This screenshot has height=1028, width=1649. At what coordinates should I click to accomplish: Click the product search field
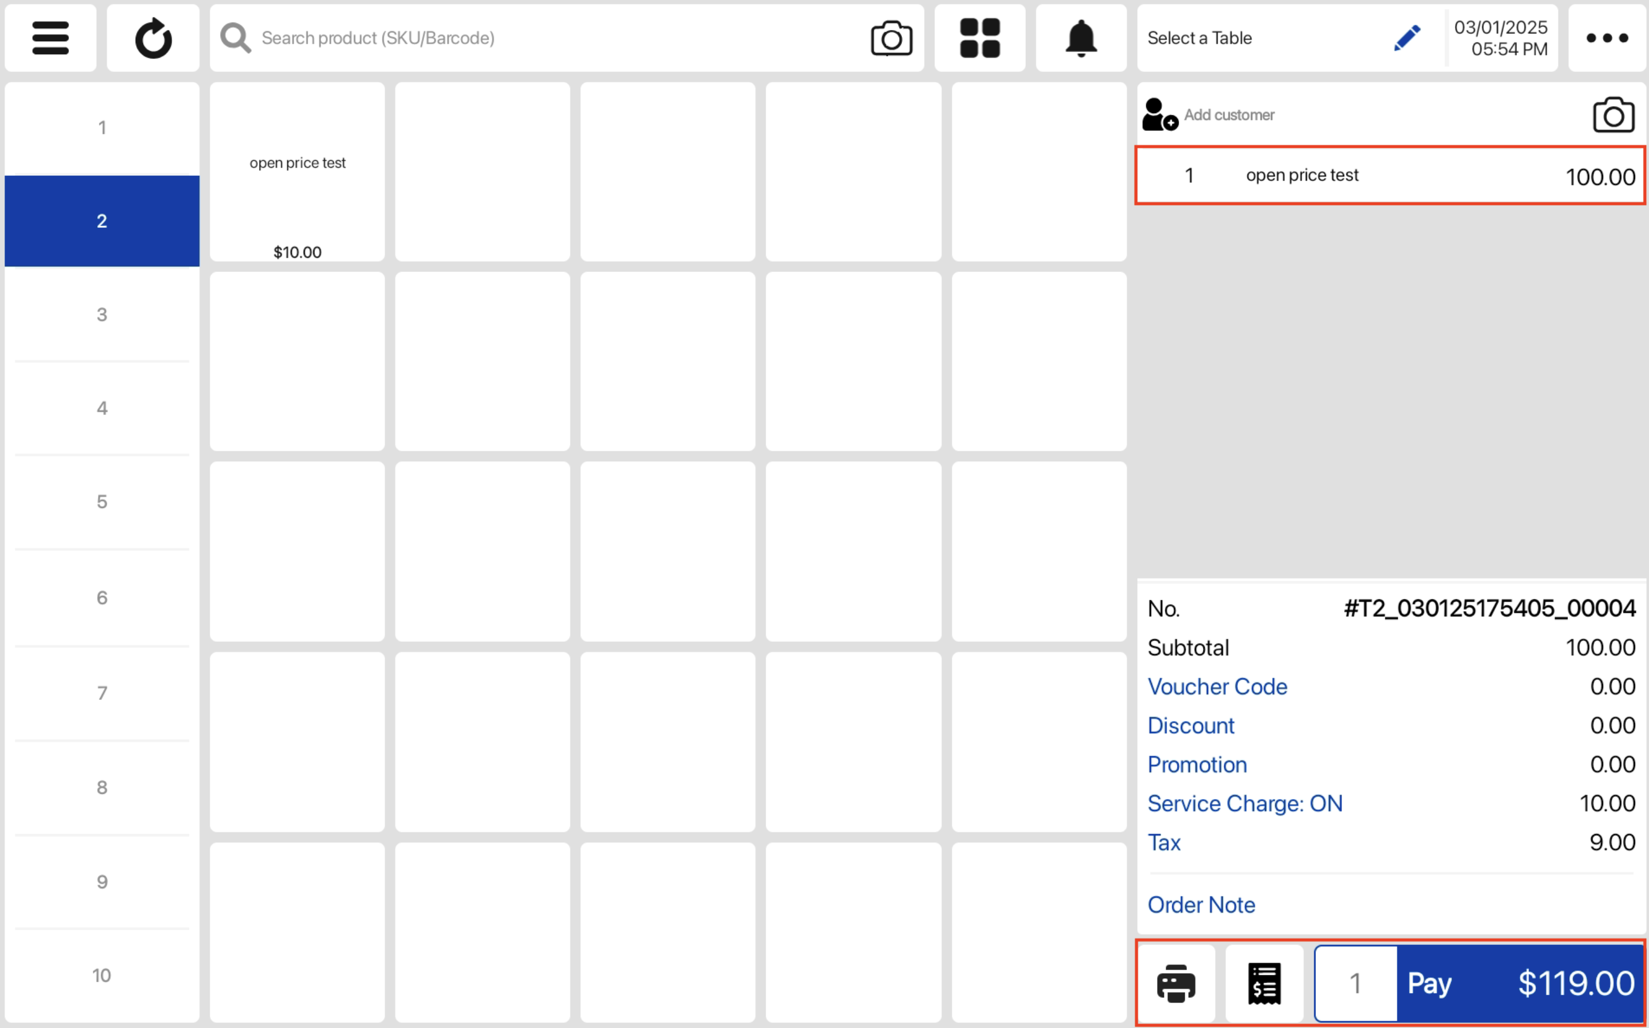pyautogui.click(x=544, y=38)
